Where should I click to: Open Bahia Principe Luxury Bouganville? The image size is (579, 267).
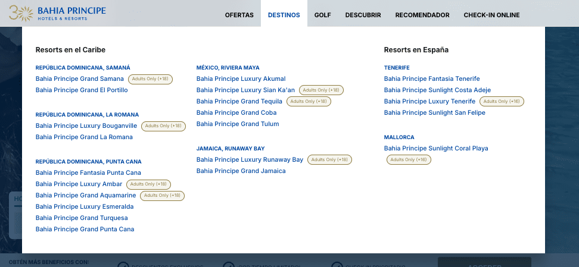pyautogui.click(x=86, y=126)
